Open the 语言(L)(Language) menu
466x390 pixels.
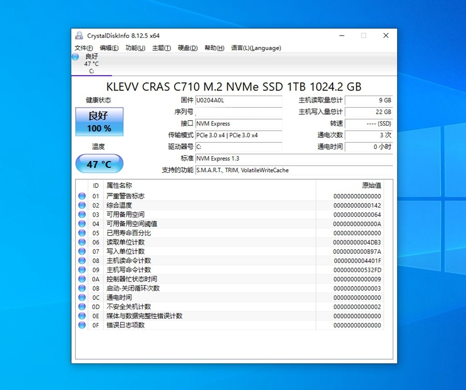click(x=256, y=48)
